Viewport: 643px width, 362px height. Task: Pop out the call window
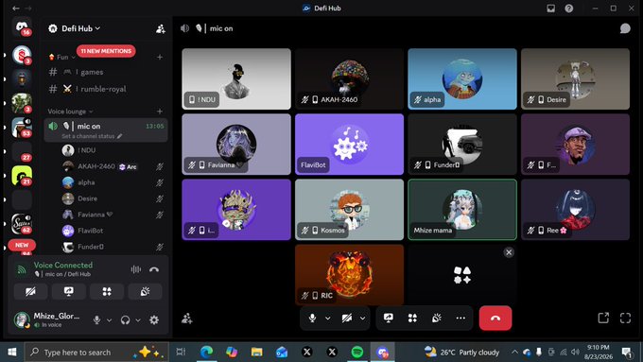pos(603,318)
